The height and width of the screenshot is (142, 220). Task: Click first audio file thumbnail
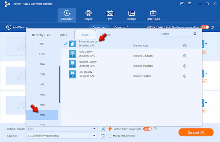pos(16,46)
